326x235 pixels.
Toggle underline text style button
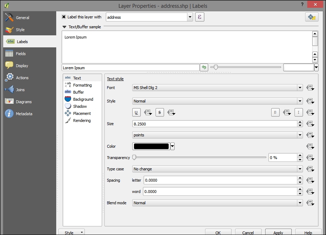coord(136,112)
